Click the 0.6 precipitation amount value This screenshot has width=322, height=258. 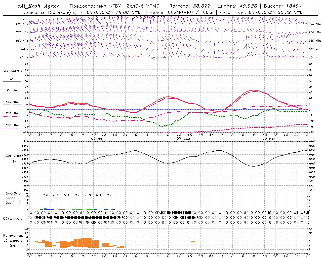pos(45,195)
